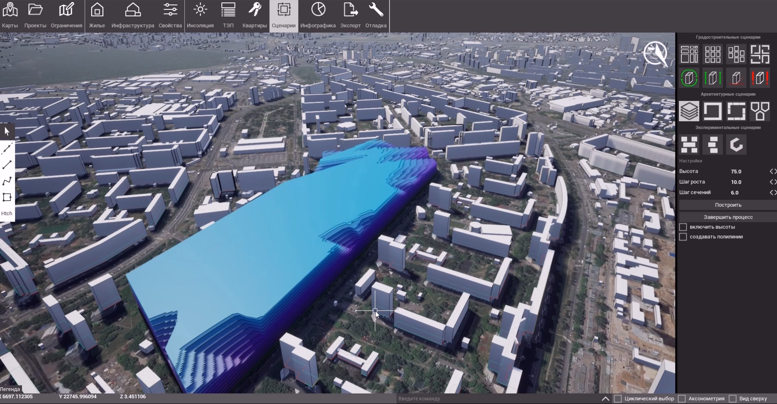Decrease the Высота value with left arrow
Screen dimensions: 777x404
(771, 171)
